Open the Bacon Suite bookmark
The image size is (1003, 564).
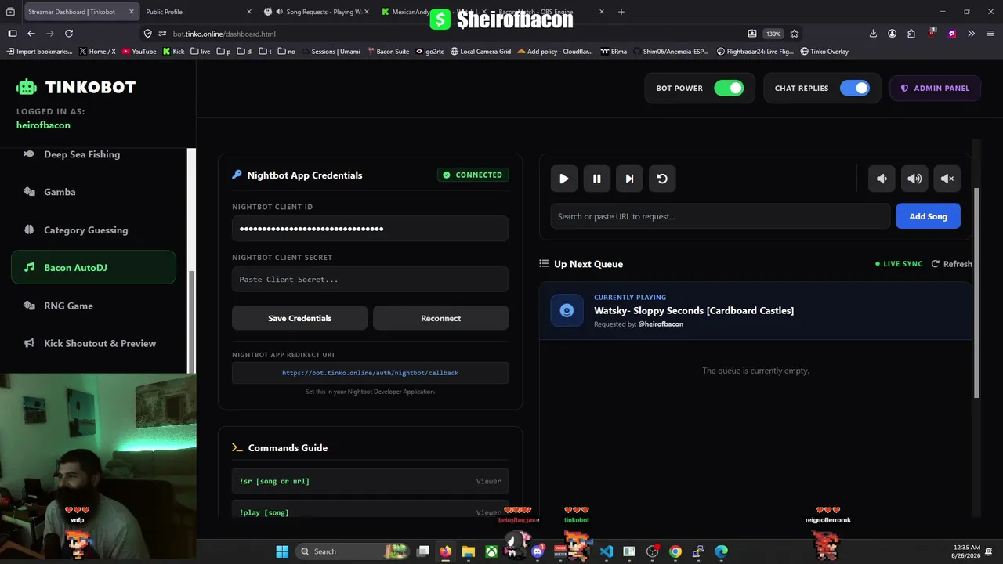[x=388, y=52]
